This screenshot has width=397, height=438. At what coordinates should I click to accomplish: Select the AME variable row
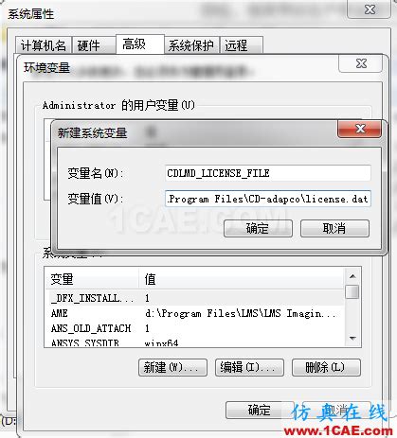point(195,313)
